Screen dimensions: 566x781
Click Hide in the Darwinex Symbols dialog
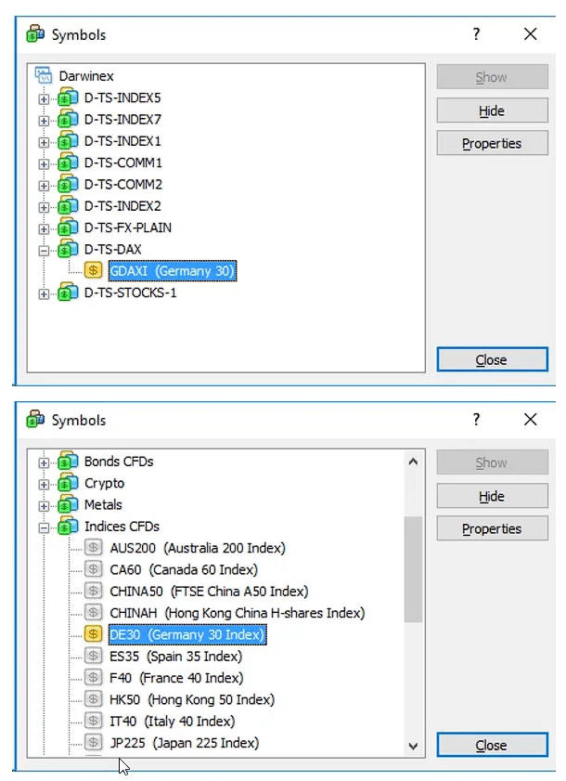(493, 111)
